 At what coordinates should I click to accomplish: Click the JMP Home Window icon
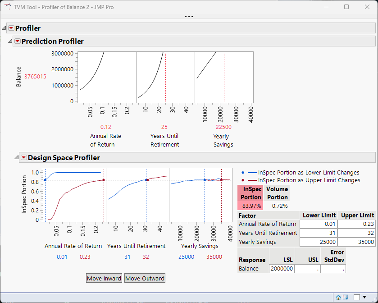pos(338,297)
